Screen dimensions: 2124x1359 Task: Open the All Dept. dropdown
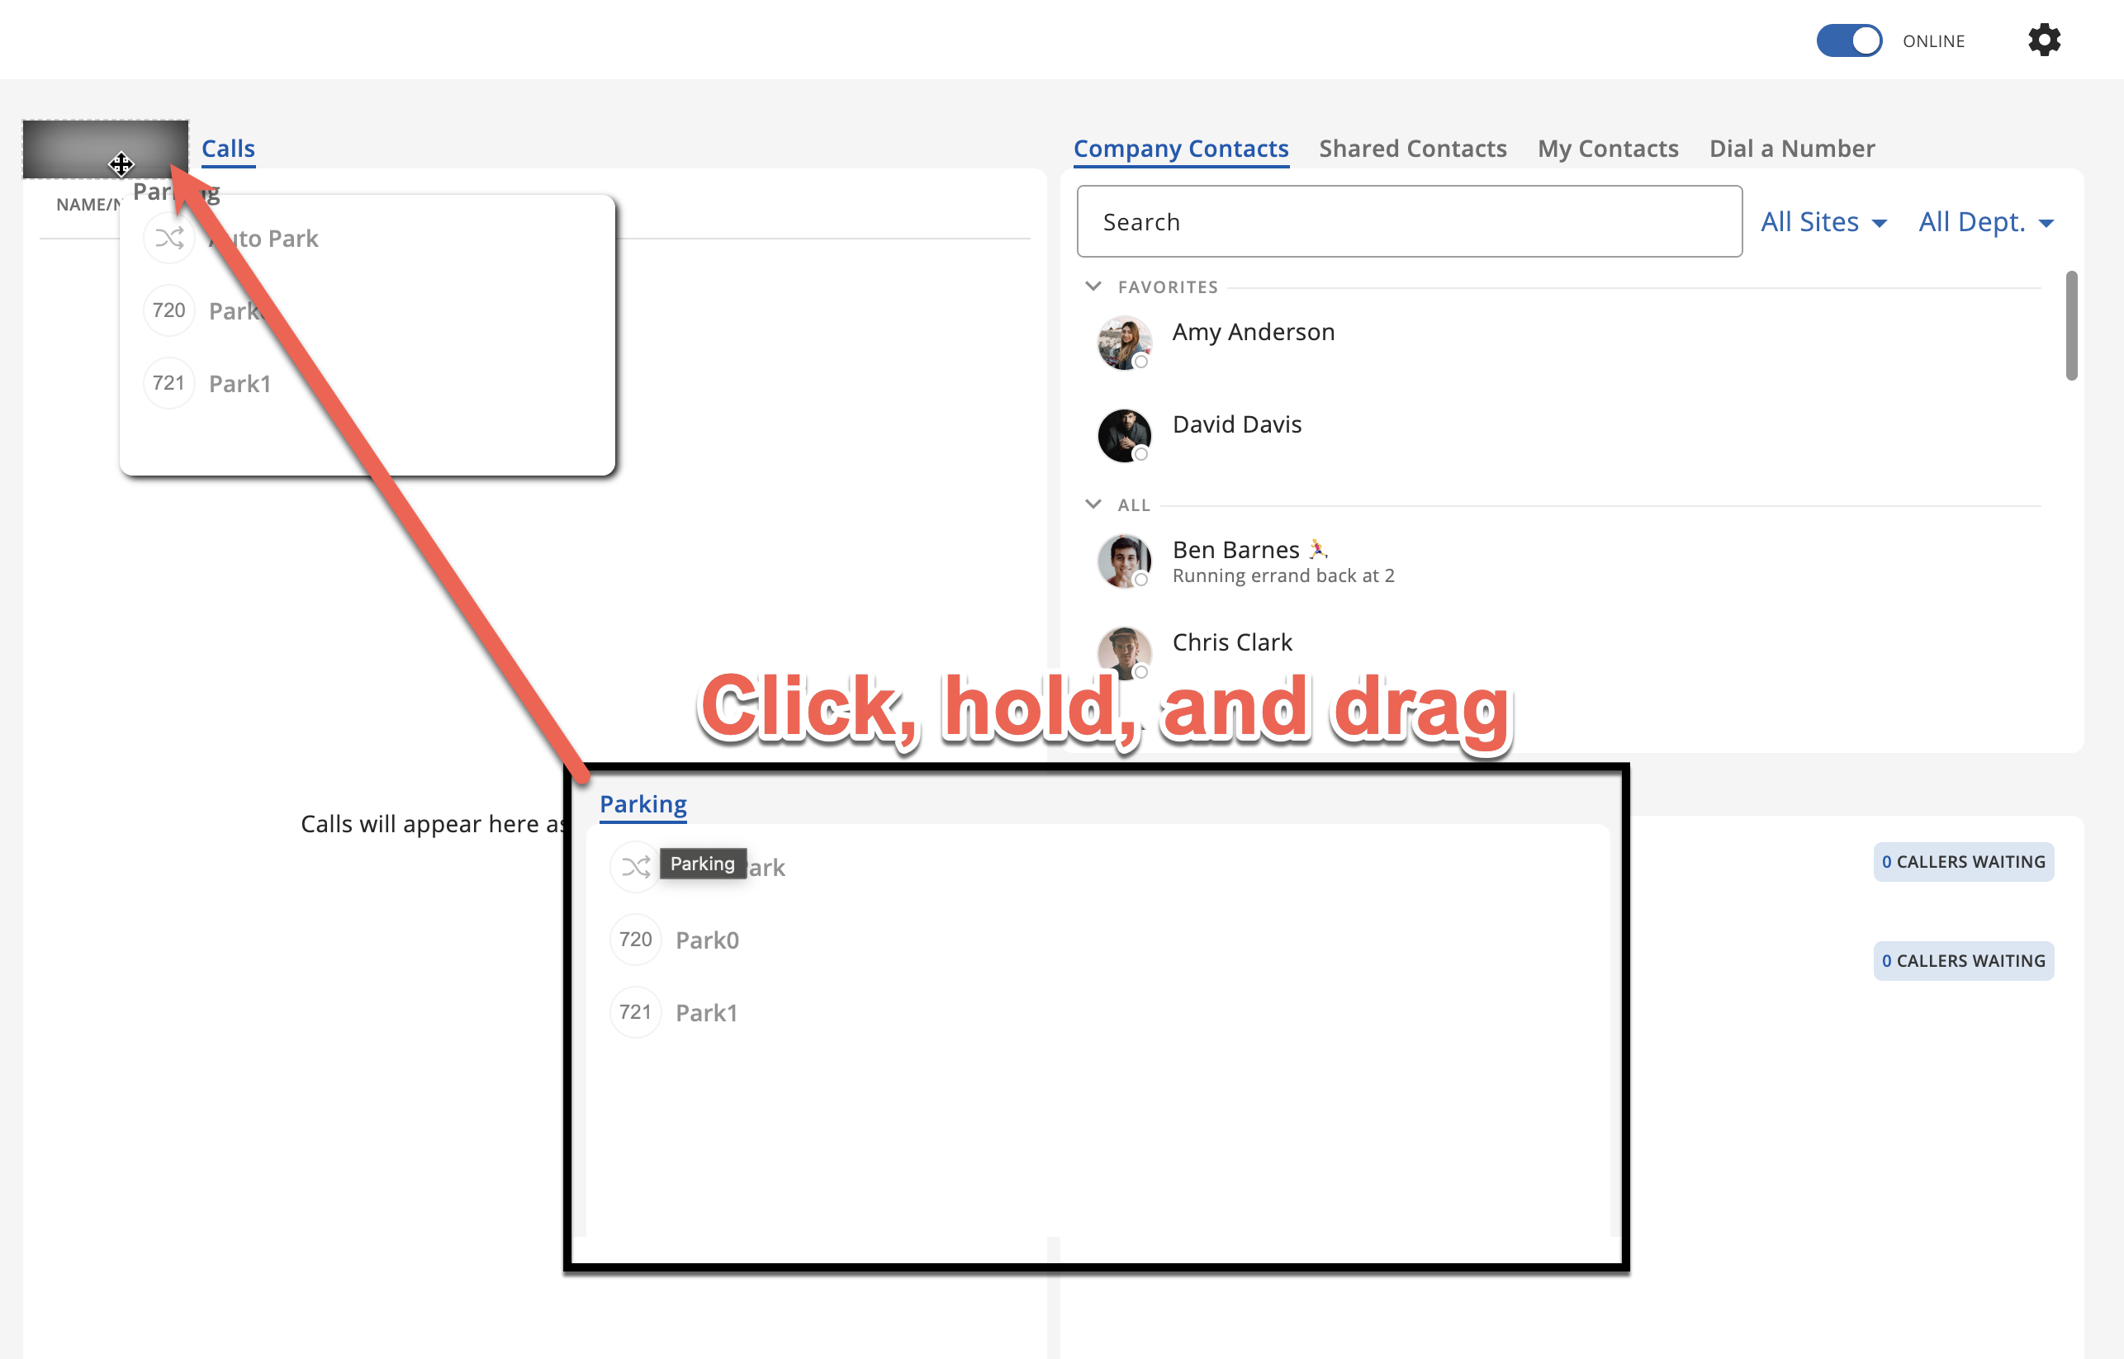click(x=1985, y=221)
